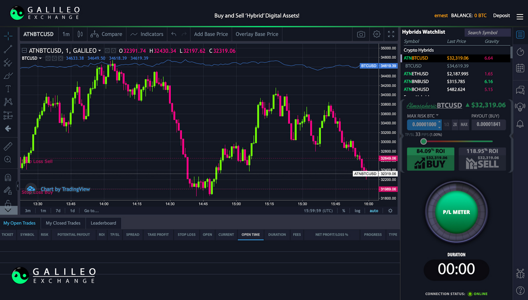Image resolution: width=528 pixels, height=300 pixels.
Task: Open chart settings gear icon
Action: [x=377, y=34]
